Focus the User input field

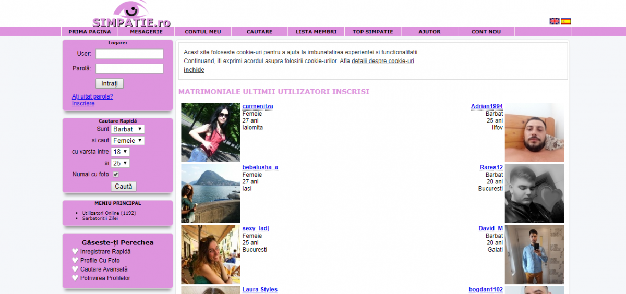pos(129,54)
